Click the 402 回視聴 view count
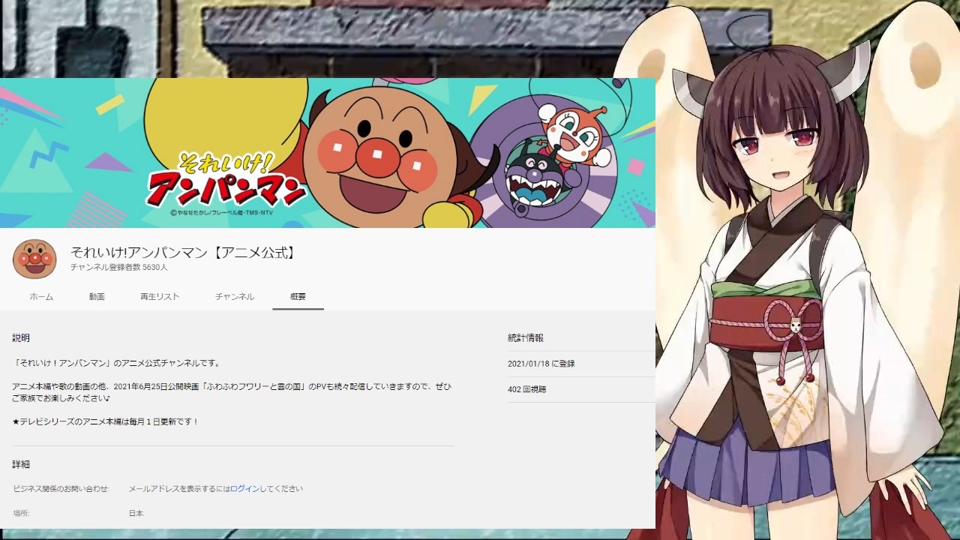960x540 pixels. (527, 389)
